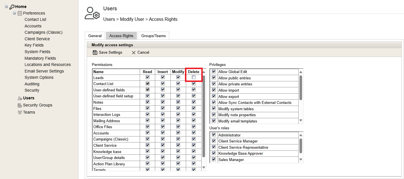
Task: Click the Preferences grid icon in sidebar
Action: pos(19,13)
